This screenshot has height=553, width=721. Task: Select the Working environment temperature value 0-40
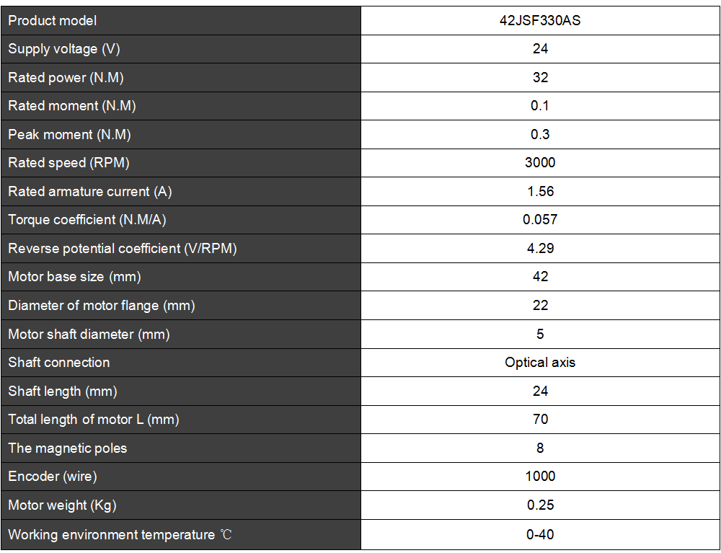(x=540, y=534)
